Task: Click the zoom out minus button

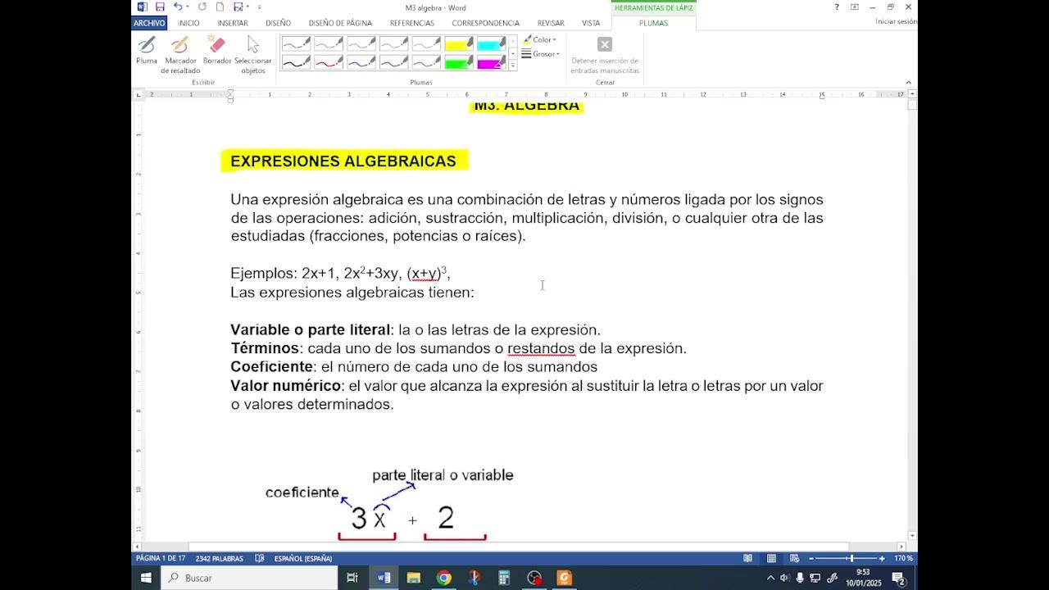Action: pyautogui.click(x=811, y=558)
